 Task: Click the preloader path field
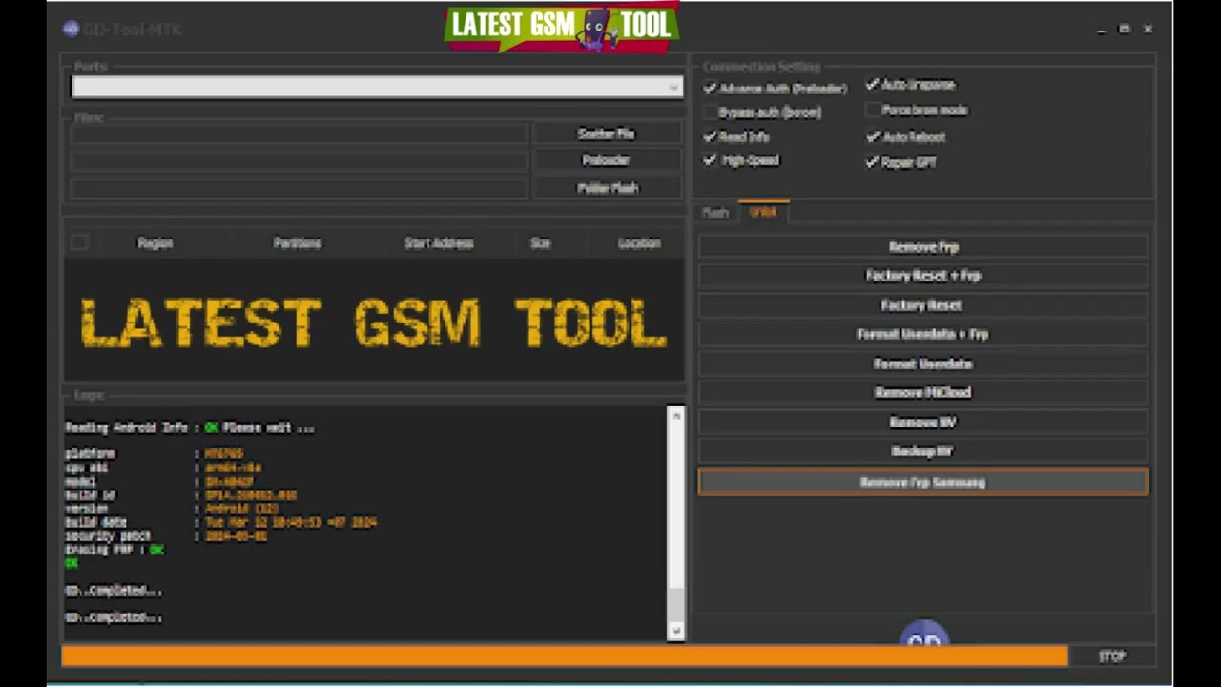pos(299,160)
